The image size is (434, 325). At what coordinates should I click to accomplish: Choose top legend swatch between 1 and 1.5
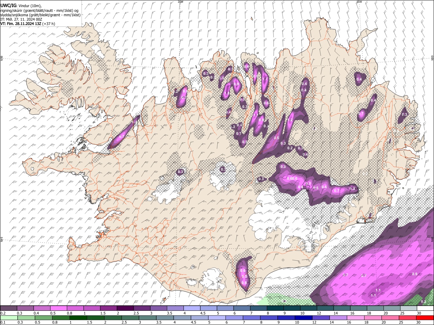click(92, 308)
